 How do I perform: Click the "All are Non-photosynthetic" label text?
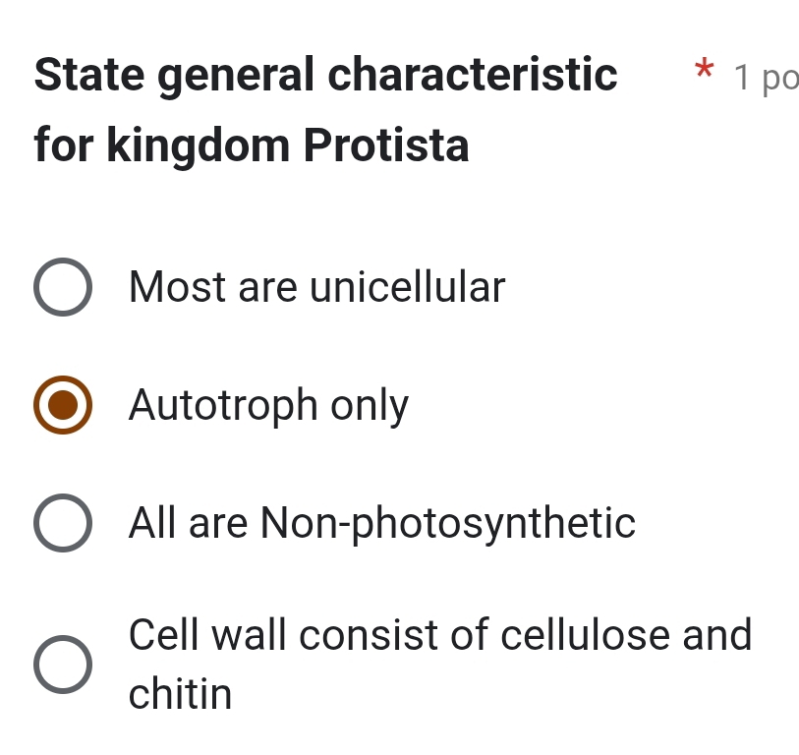381,522
